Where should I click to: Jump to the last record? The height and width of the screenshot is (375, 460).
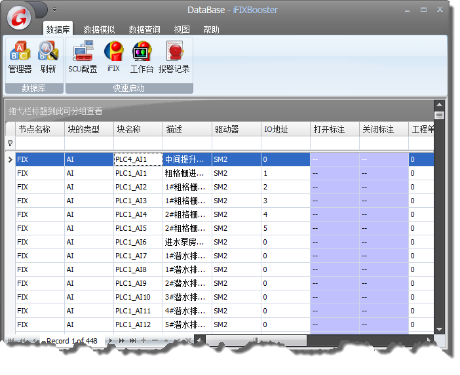[x=132, y=341]
